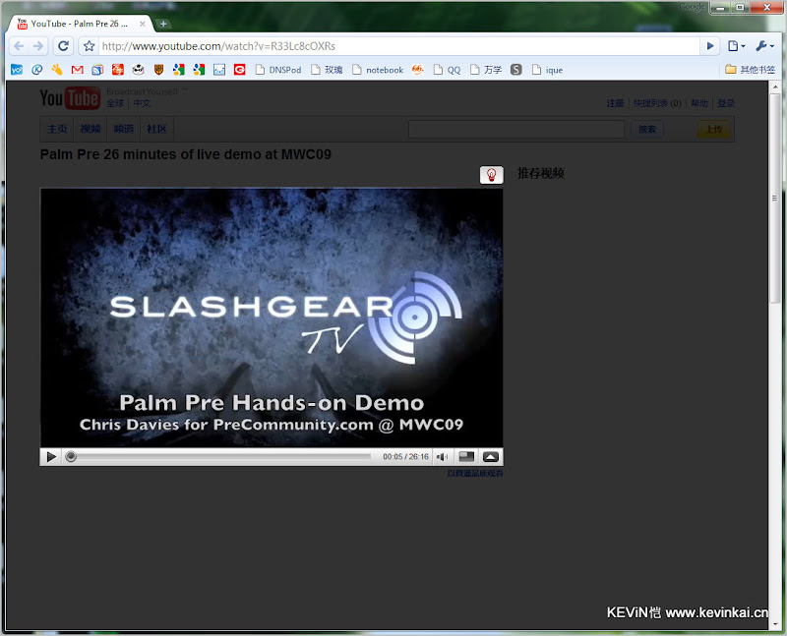
Task: Open the 快捷列表 (0) quicklist link
Action: pos(657,103)
